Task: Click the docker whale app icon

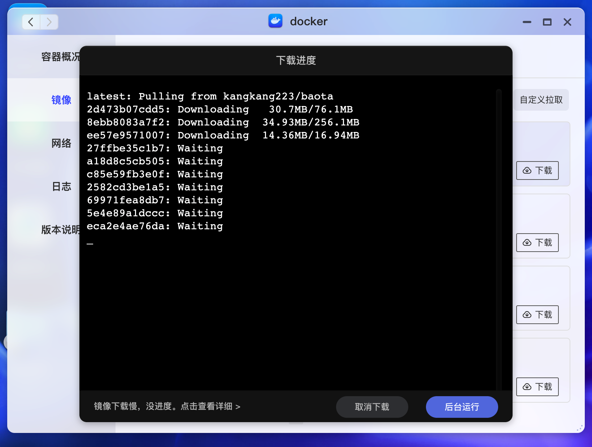Action: pos(275,21)
